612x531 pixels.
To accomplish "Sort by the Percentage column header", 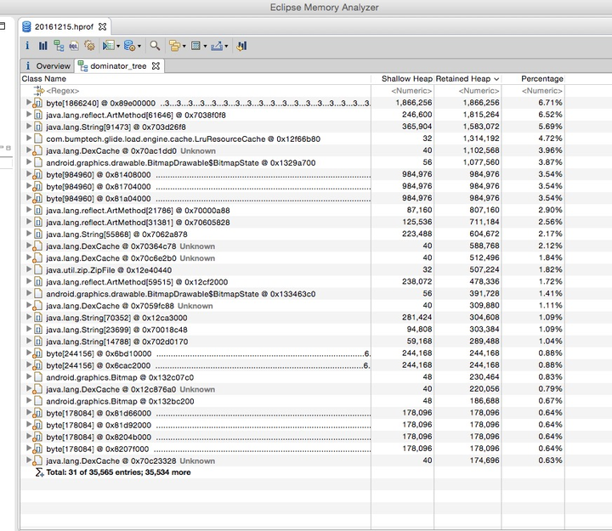I will point(533,79).
